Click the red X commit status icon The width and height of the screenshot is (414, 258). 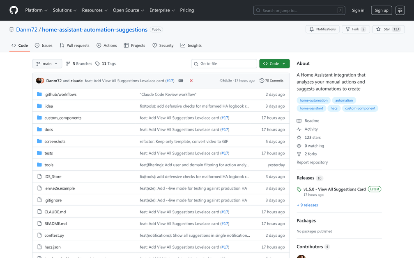(x=191, y=81)
